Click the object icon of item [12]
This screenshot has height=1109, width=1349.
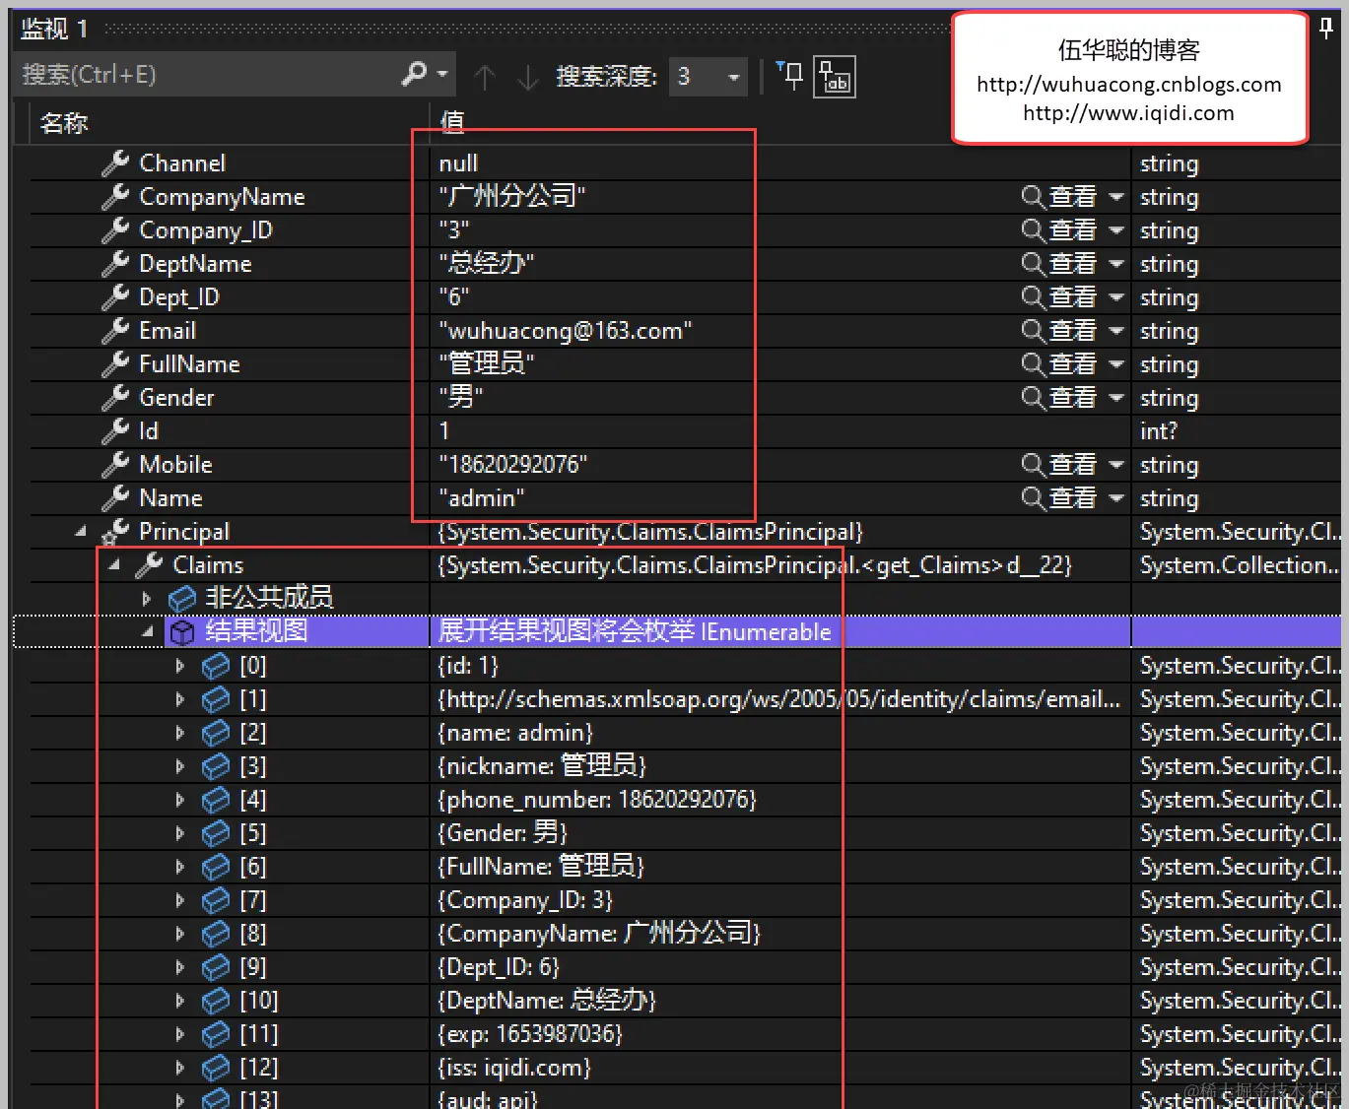click(x=216, y=1069)
